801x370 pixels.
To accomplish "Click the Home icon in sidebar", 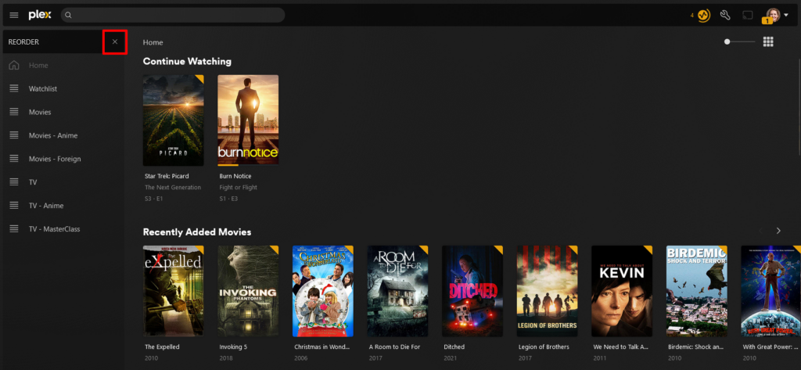I will tap(14, 66).
